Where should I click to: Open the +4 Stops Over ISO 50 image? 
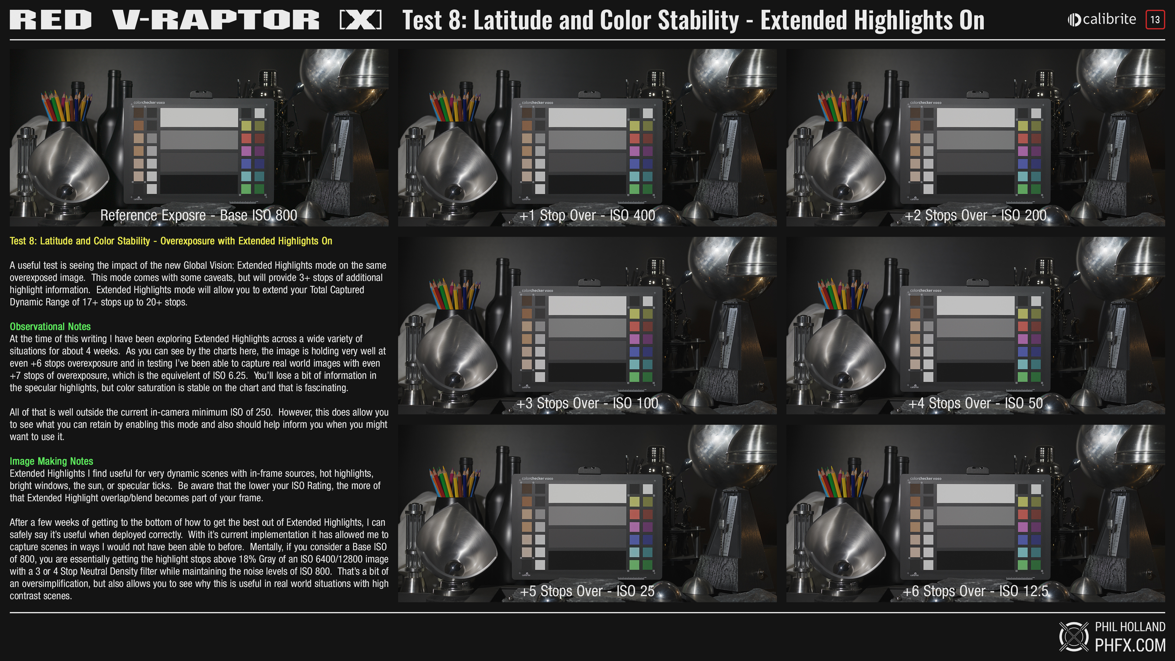(975, 325)
